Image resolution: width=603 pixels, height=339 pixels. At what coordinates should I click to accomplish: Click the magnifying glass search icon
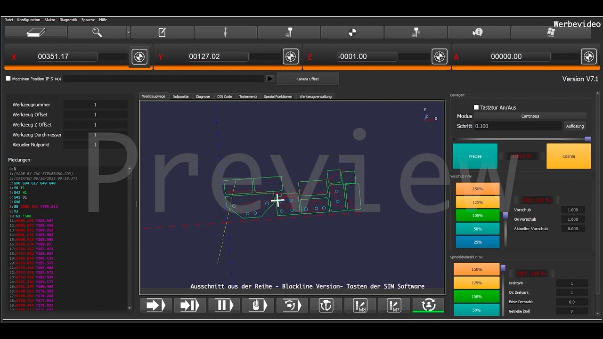[97, 32]
